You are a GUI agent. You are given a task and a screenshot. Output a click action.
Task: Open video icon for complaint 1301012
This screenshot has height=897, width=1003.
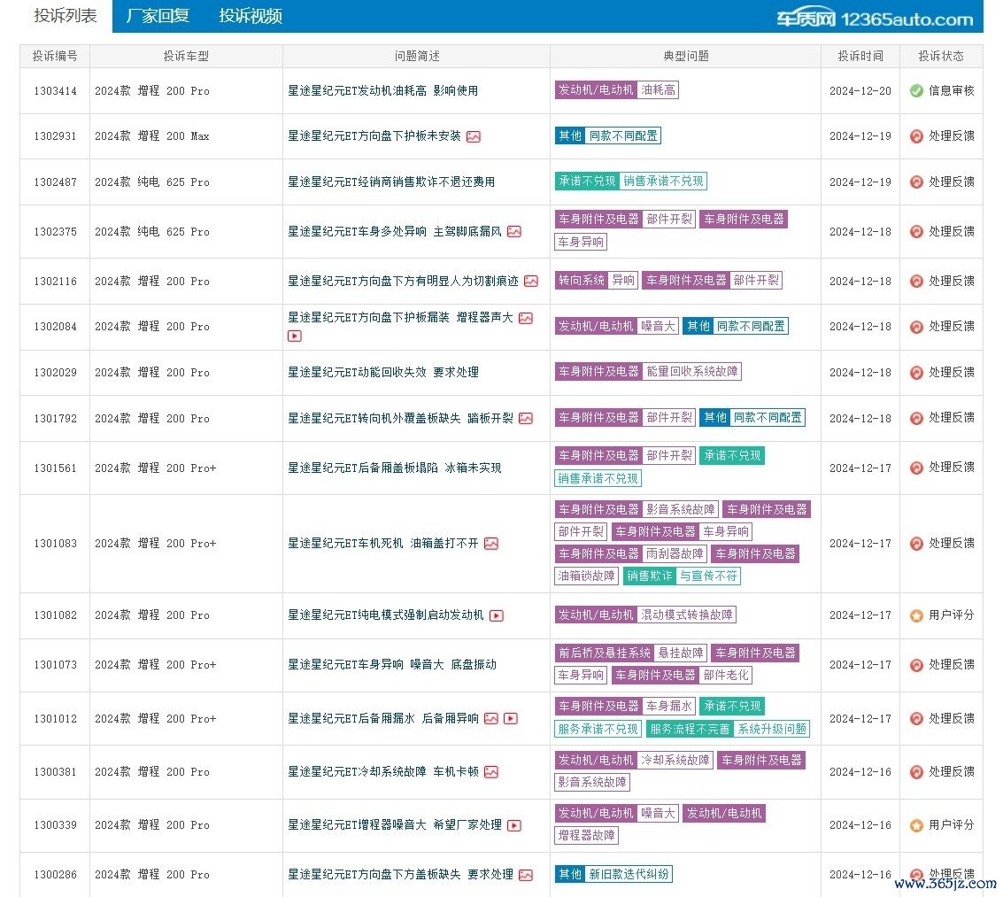[511, 718]
